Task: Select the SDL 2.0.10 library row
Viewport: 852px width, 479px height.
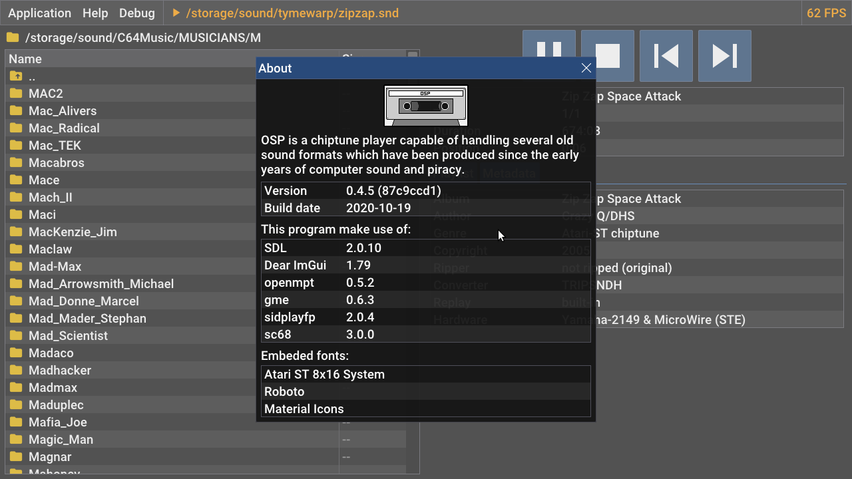Action: [x=426, y=248]
